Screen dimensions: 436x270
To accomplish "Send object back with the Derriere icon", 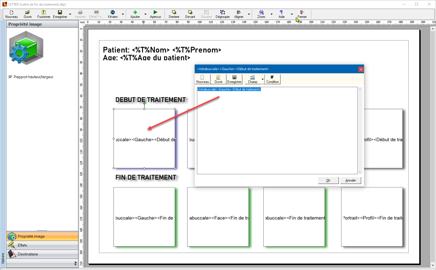I will point(174,13).
